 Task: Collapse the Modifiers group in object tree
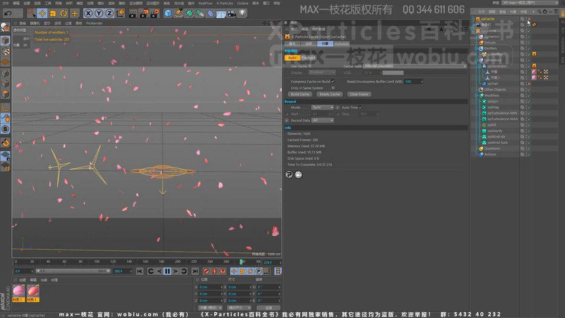[476, 95]
